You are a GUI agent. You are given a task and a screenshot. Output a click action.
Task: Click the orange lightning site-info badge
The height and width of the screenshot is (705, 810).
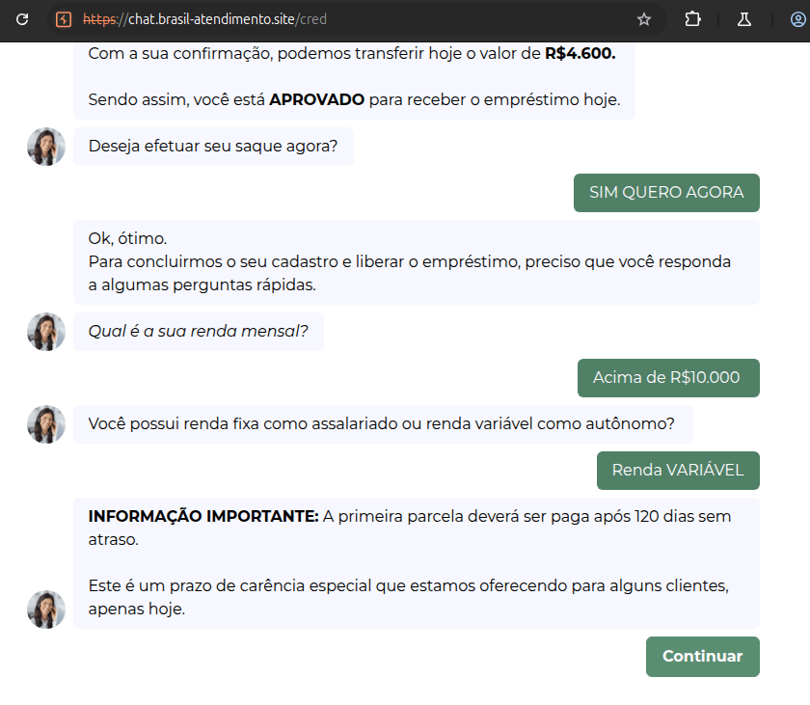click(64, 19)
